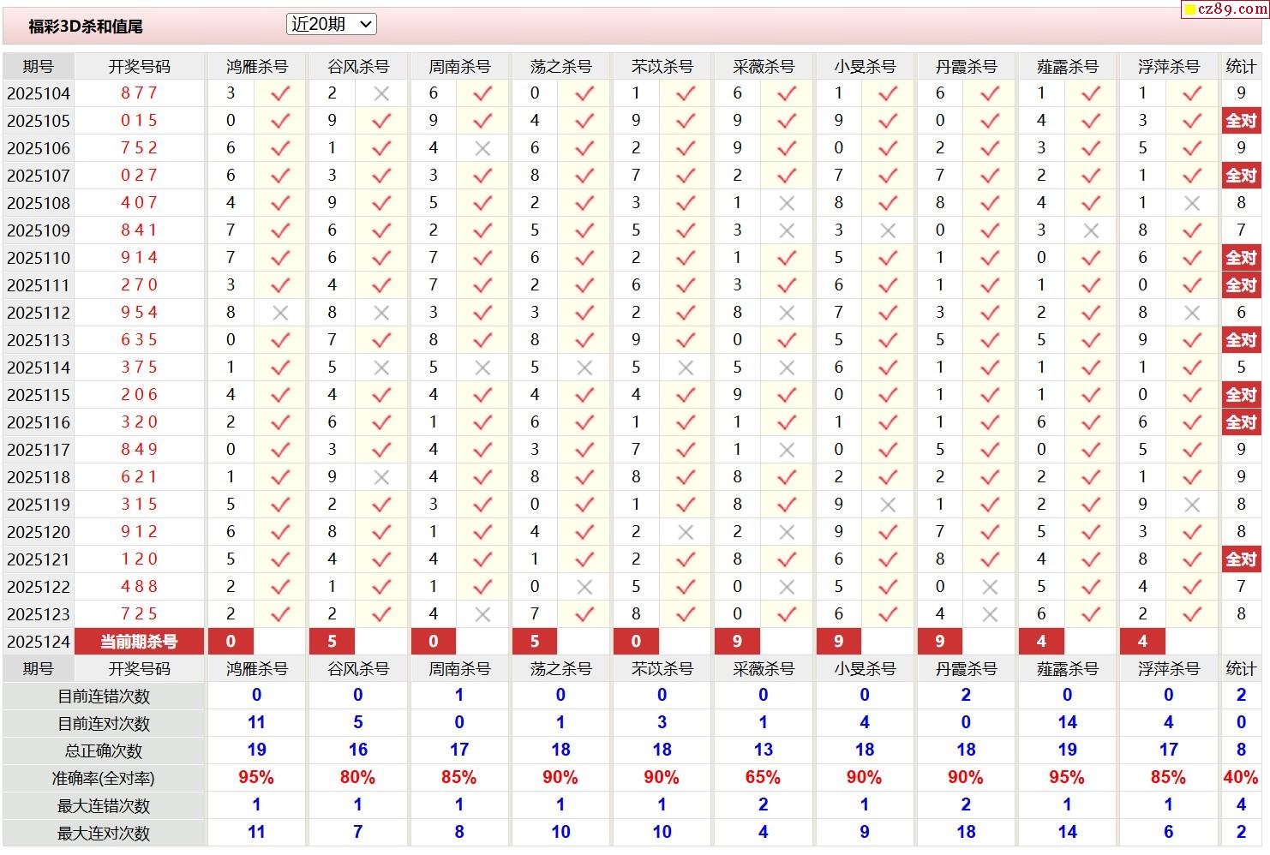Click the red current kill number for 蒹葭杀号

coord(1041,641)
